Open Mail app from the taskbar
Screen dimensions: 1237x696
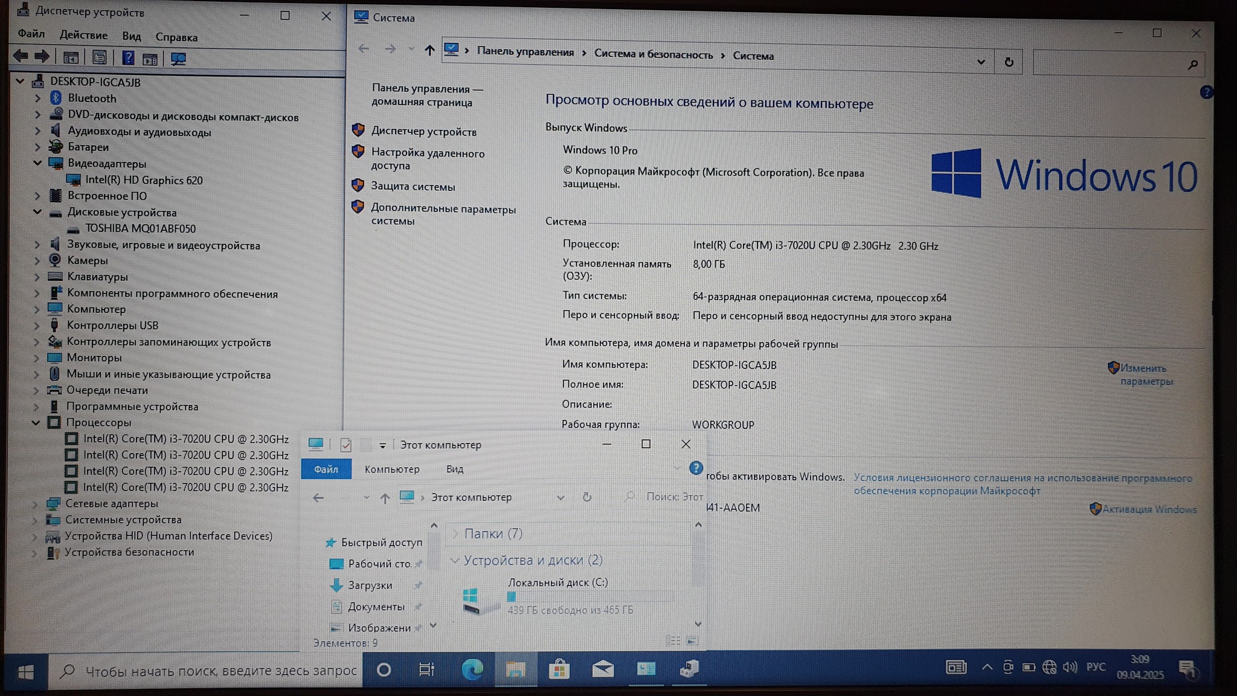(x=602, y=669)
